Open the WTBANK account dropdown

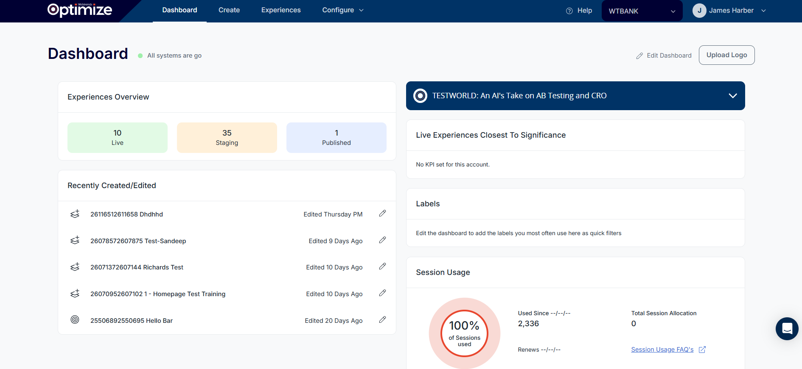coord(642,11)
